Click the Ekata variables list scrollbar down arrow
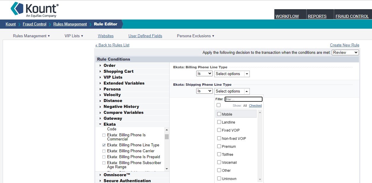 (167, 169)
